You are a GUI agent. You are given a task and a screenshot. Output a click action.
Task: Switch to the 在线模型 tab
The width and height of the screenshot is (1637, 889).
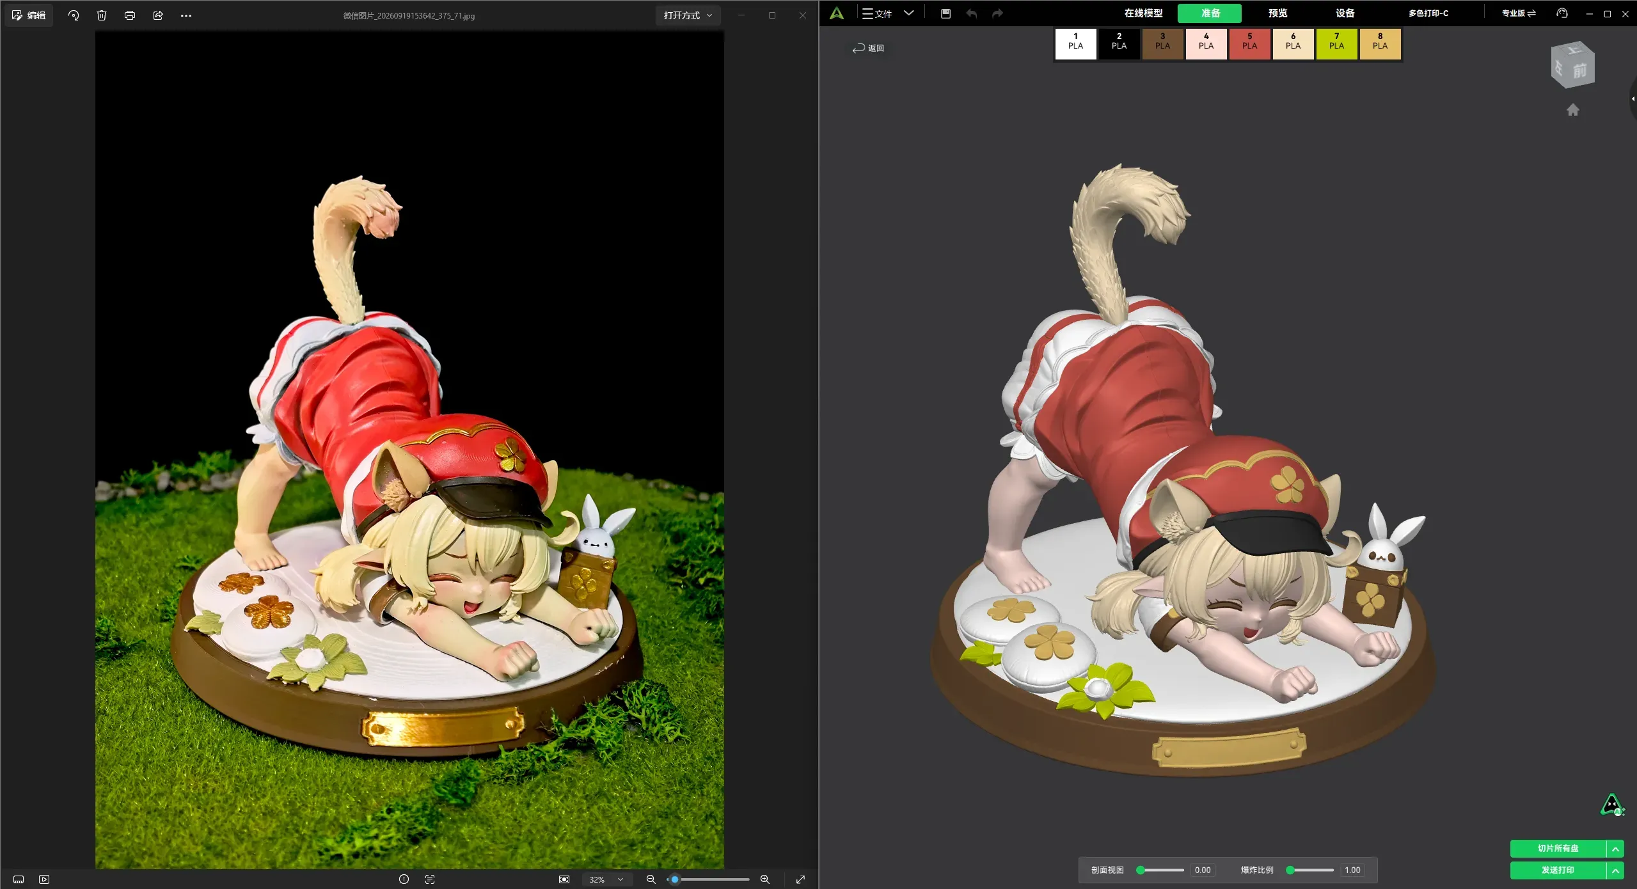(x=1143, y=13)
